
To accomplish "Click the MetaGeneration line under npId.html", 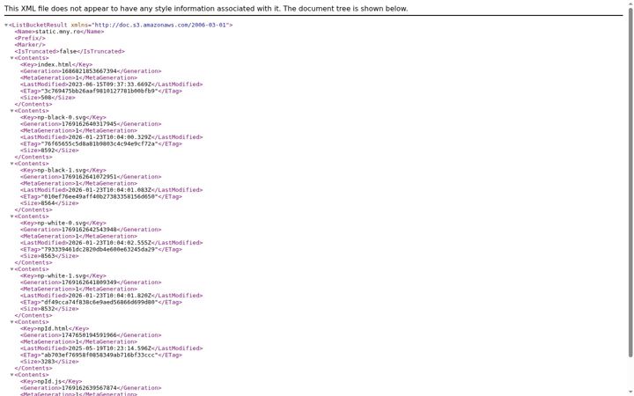I will pyautogui.click(x=79, y=341).
